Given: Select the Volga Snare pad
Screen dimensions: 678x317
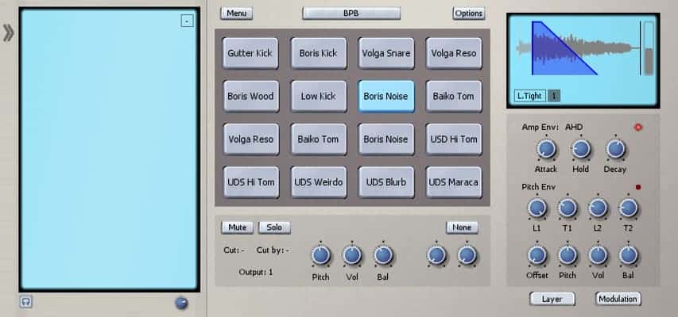Looking at the screenshot, I should coord(385,54).
